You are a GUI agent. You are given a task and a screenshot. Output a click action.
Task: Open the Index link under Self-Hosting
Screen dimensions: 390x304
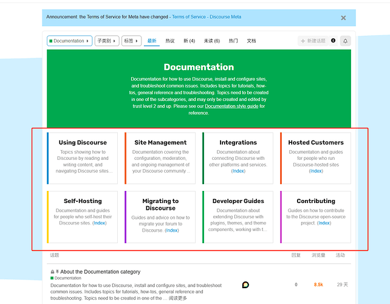pyautogui.click(x=100, y=223)
